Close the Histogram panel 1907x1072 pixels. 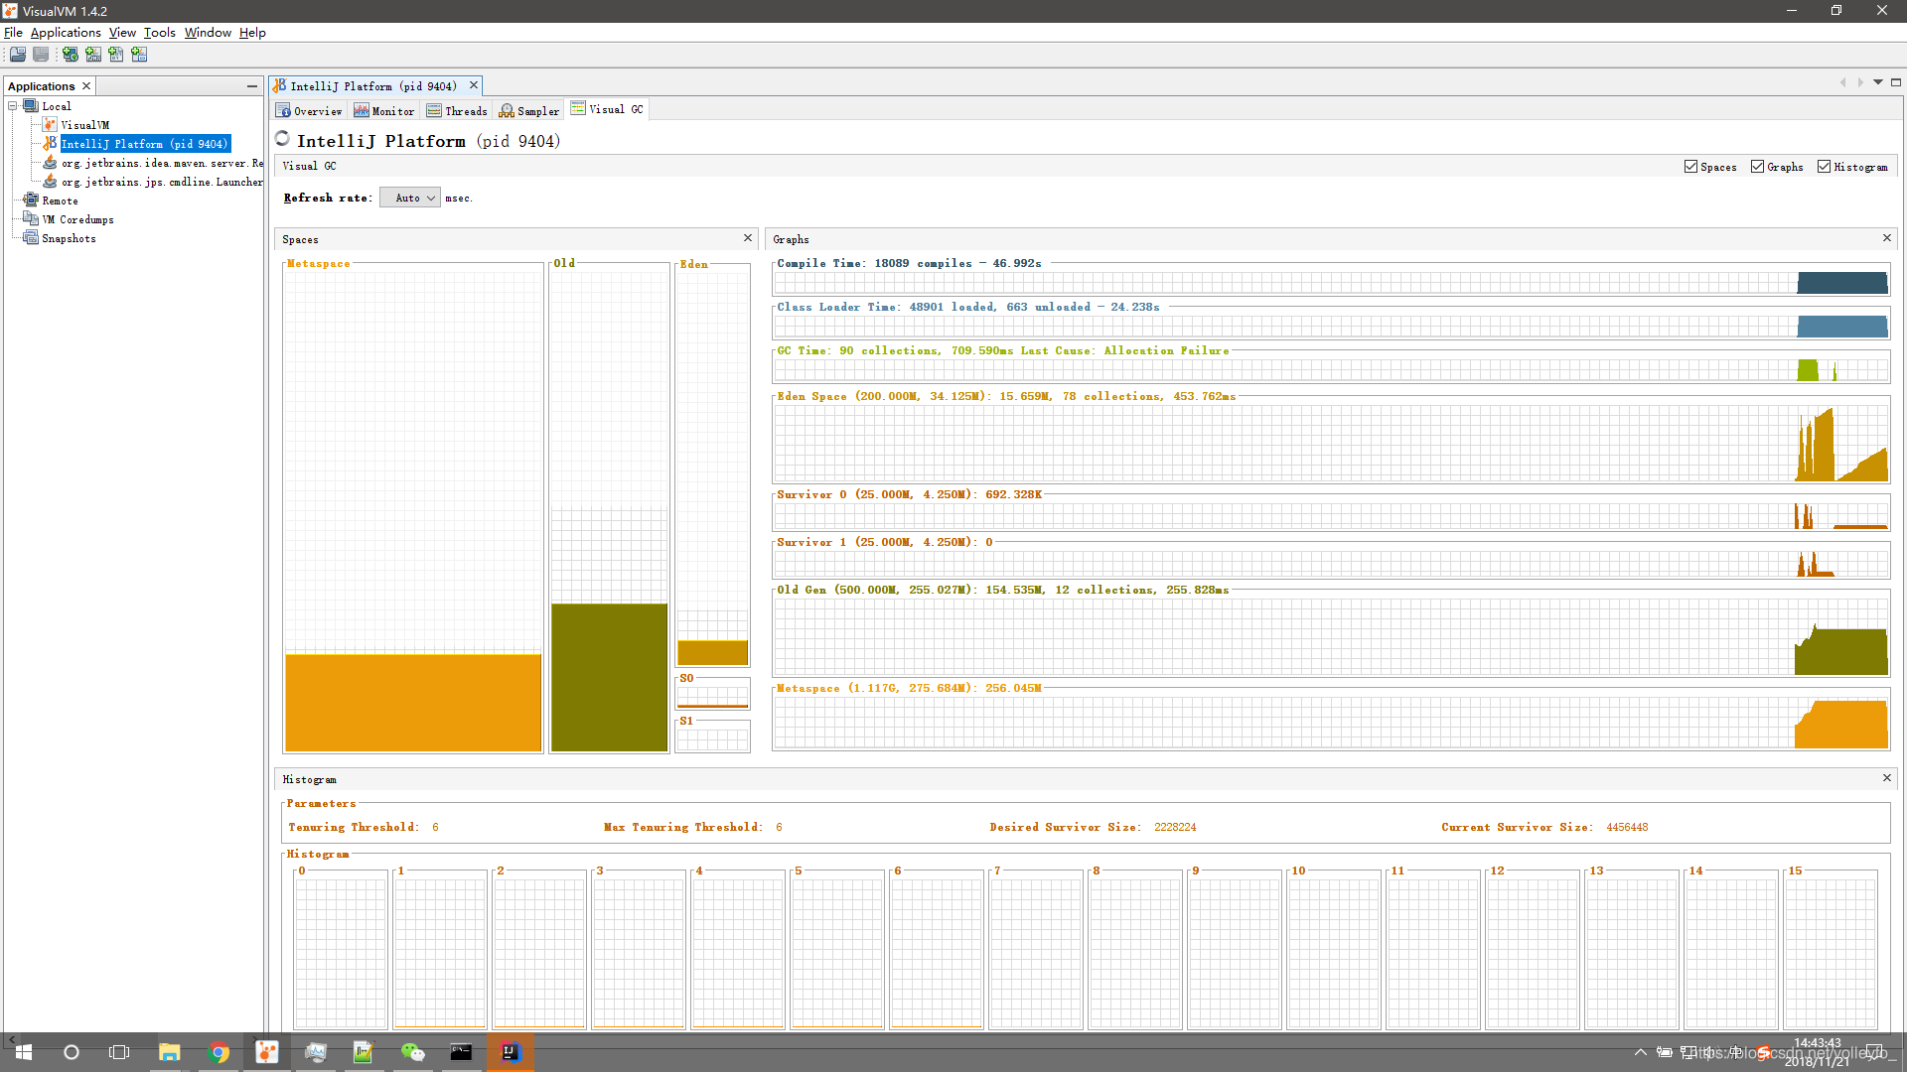click(x=1886, y=778)
